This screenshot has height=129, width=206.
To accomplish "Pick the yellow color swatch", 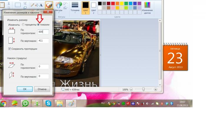I will tap(122, 4).
